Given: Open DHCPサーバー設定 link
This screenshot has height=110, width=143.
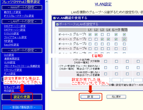Looking at the screenshot, I should 15,26.
